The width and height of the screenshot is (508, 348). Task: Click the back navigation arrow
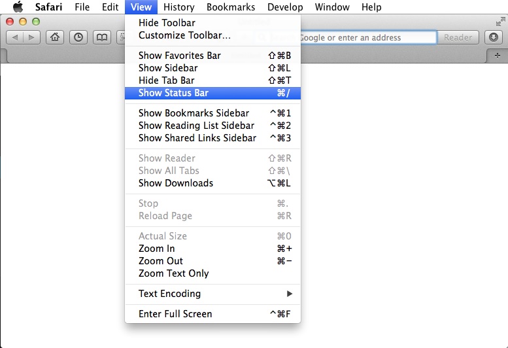[16, 37]
